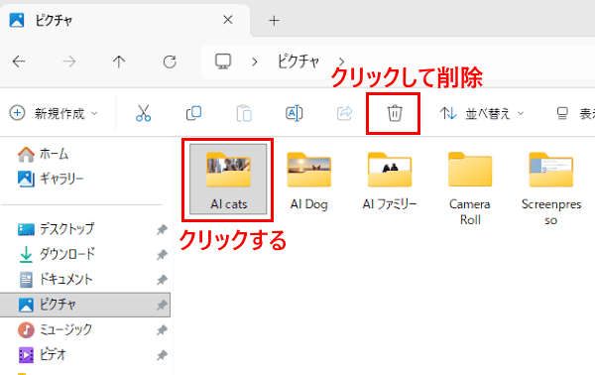The image size is (595, 375).
Task: Select the ピクチャ window tab
Action: coord(125,20)
